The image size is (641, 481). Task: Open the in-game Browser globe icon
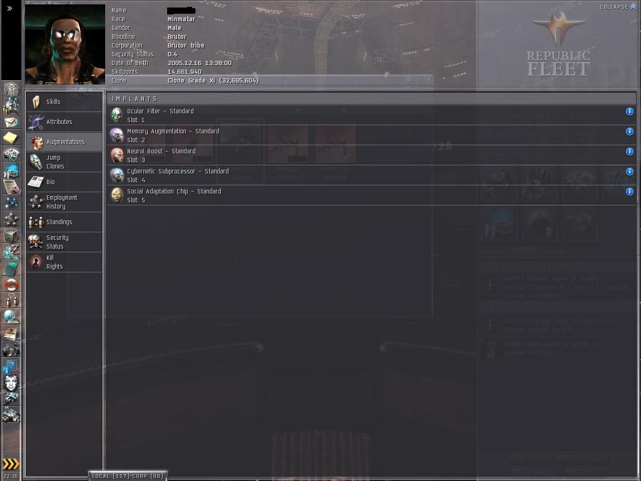tap(11, 316)
